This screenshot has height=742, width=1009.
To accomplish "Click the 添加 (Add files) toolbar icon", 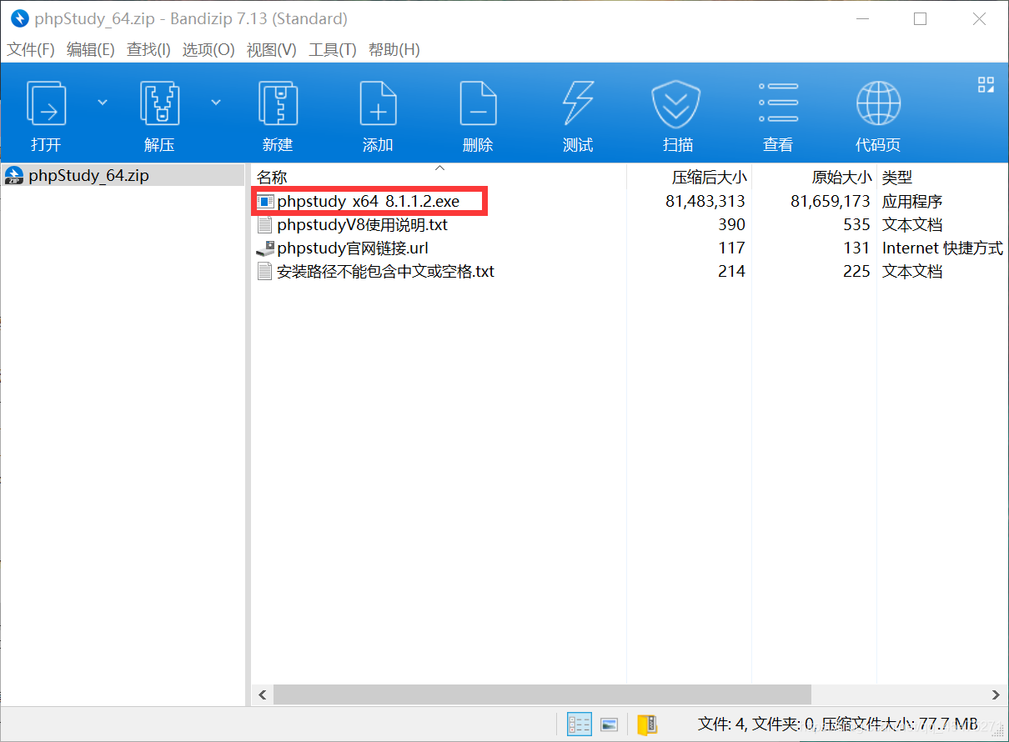I will [x=378, y=103].
